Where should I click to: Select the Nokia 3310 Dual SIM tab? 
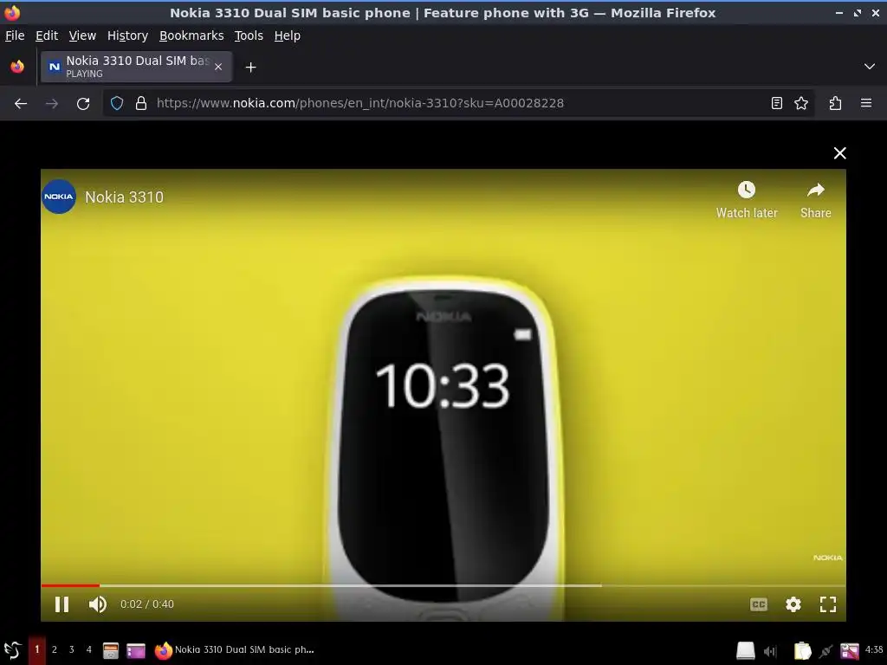click(136, 67)
